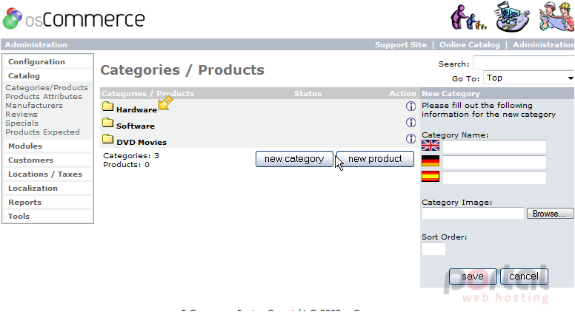The height and width of the screenshot is (312, 575).
Task: Click the Spanish flag beside category name
Action: [x=431, y=177]
